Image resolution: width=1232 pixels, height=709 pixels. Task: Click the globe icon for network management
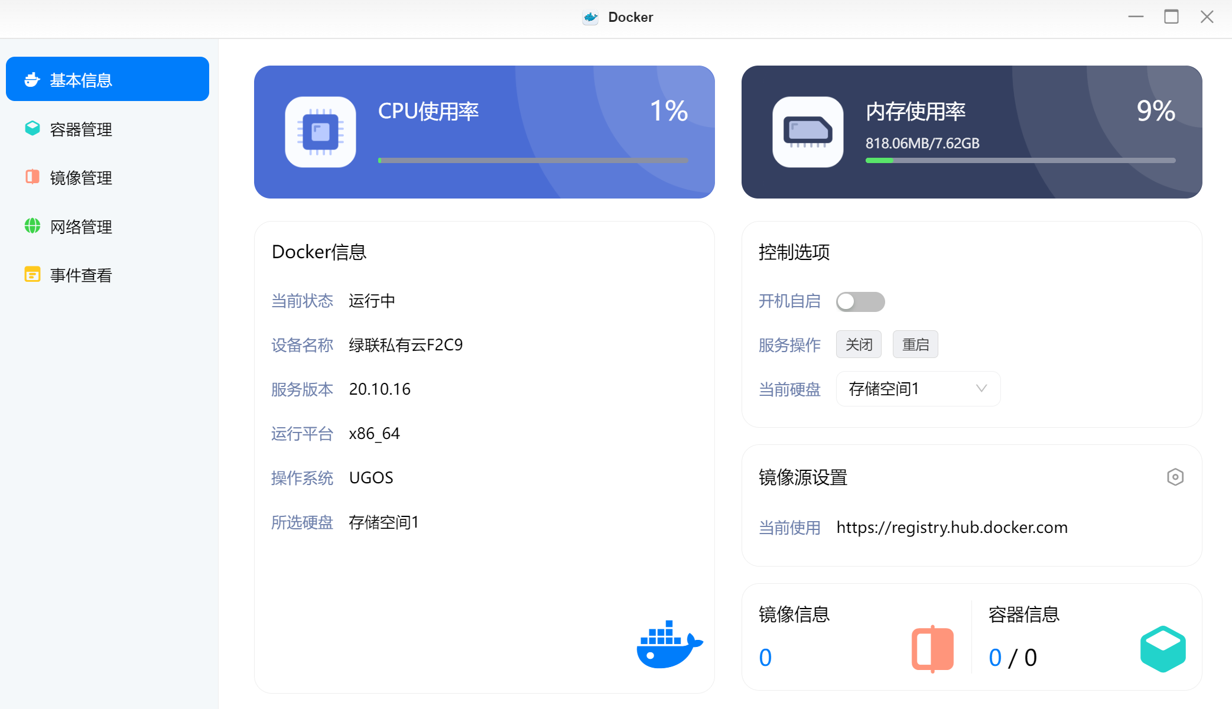(x=32, y=226)
